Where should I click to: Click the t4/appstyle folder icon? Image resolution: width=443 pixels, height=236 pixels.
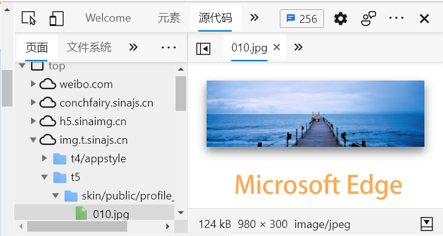[x=60, y=159]
